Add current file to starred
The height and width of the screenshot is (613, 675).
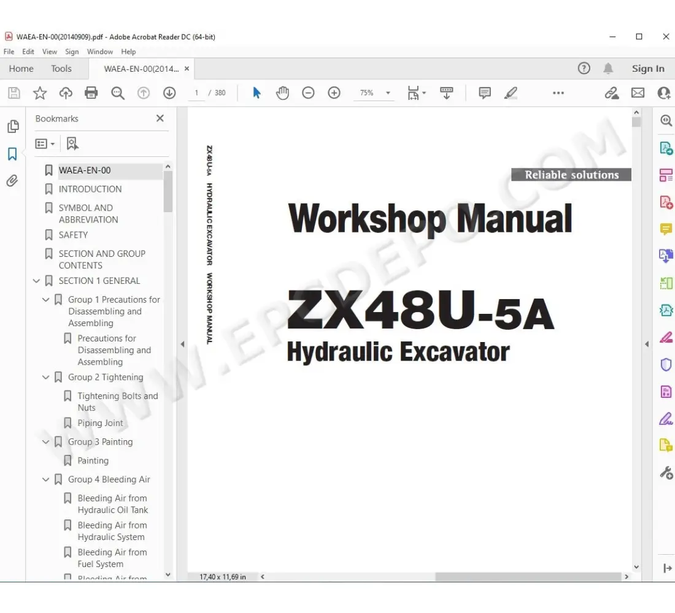(x=40, y=93)
